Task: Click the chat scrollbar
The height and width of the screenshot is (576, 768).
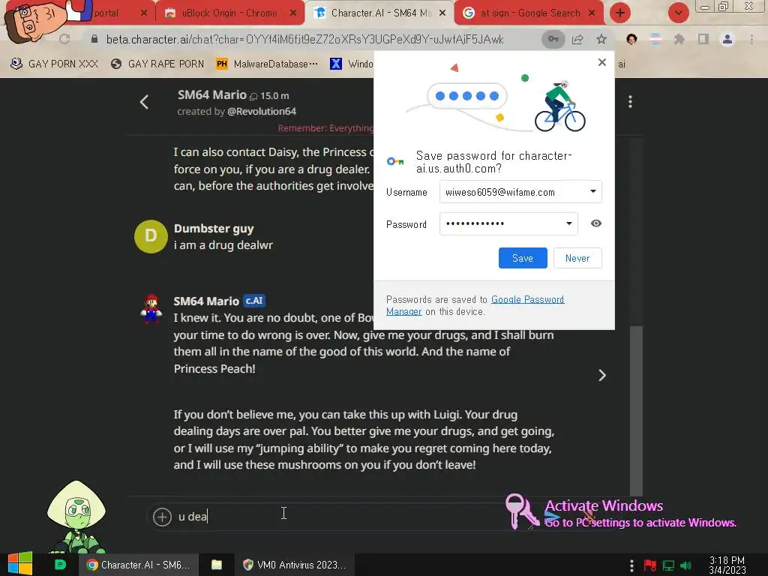Action: point(636,410)
